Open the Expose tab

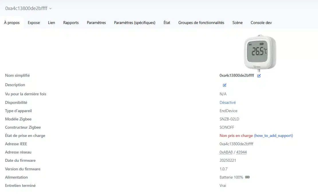[x=34, y=23]
